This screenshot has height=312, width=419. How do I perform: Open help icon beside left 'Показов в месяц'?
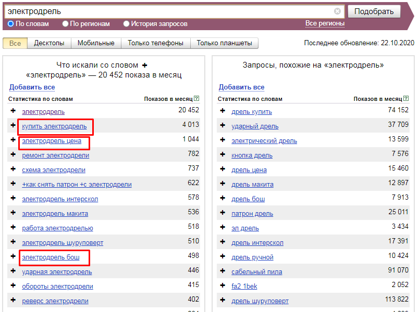(x=196, y=98)
